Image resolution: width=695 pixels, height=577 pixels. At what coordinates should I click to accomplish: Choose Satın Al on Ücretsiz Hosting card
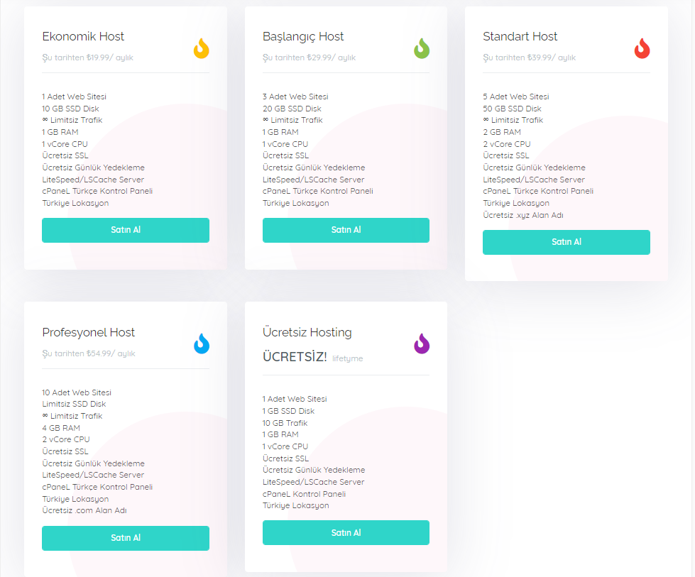tap(346, 532)
